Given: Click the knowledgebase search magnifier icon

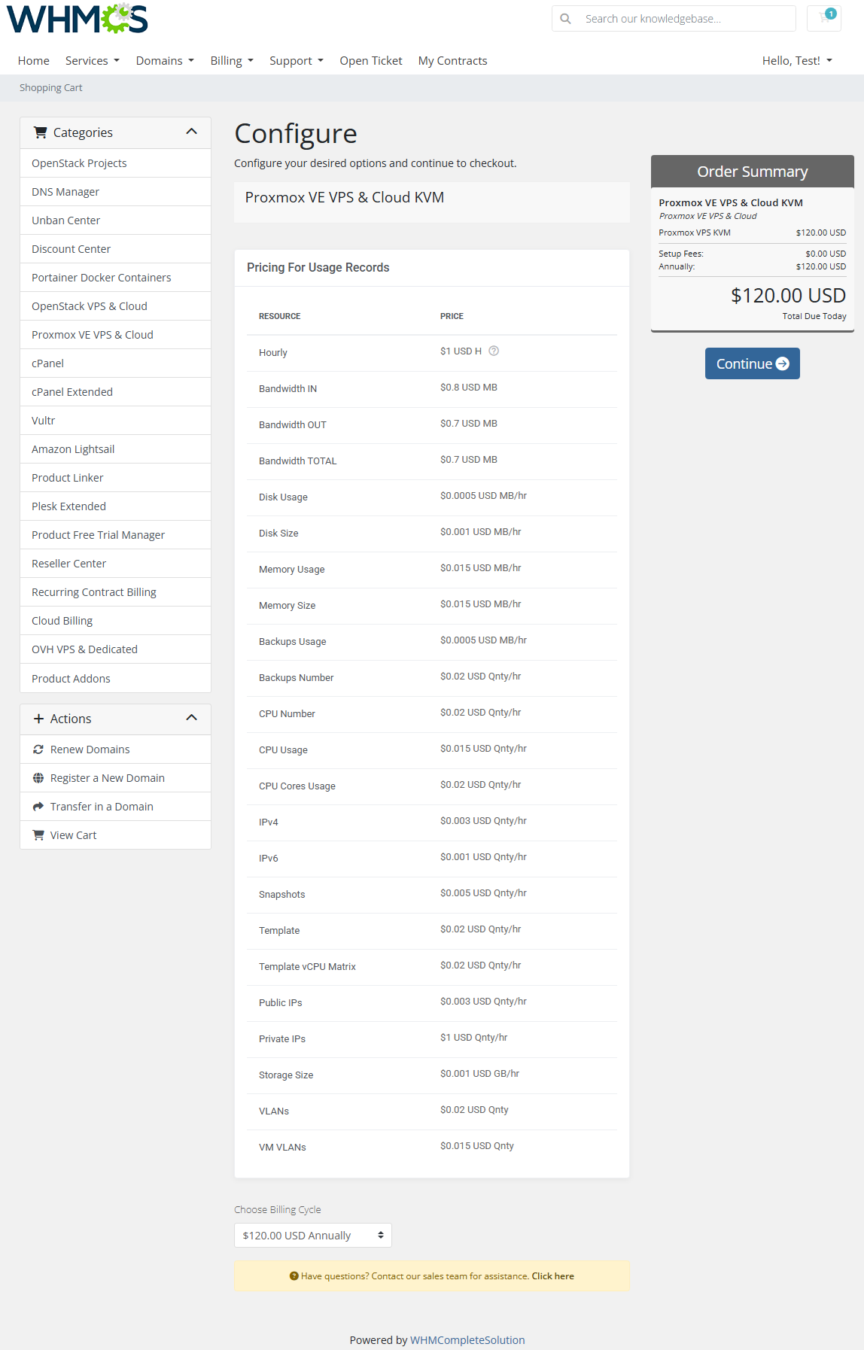Looking at the screenshot, I should [x=566, y=19].
